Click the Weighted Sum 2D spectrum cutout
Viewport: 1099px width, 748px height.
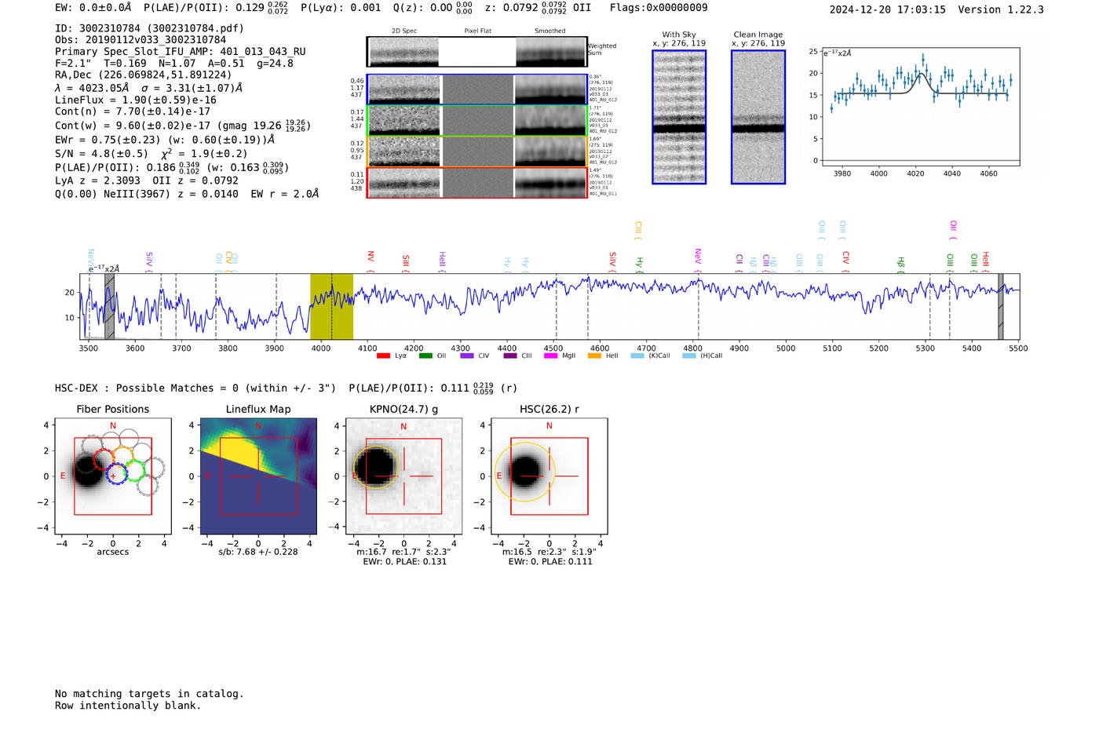(x=403, y=52)
